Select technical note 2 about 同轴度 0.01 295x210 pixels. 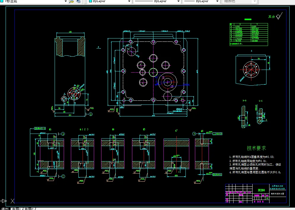coord(248,161)
